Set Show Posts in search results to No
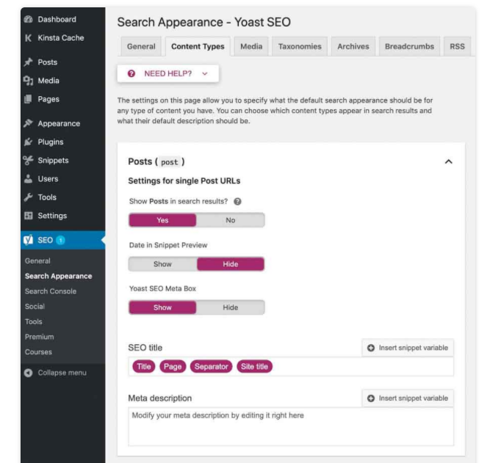490x463 pixels. (x=230, y=220)
